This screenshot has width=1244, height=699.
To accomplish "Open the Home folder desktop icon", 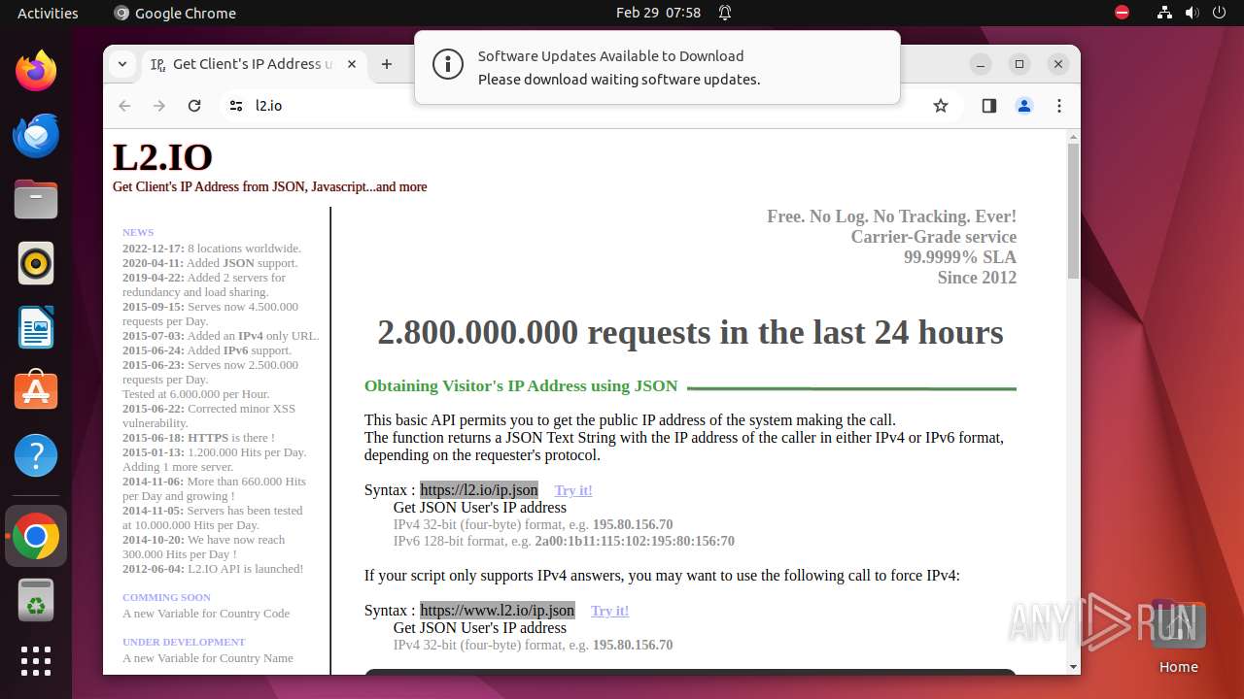I will tap(1178, 638).
